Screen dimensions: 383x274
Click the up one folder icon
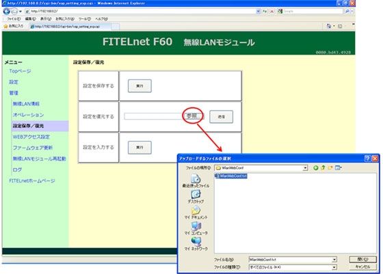(x=323, y=167)
